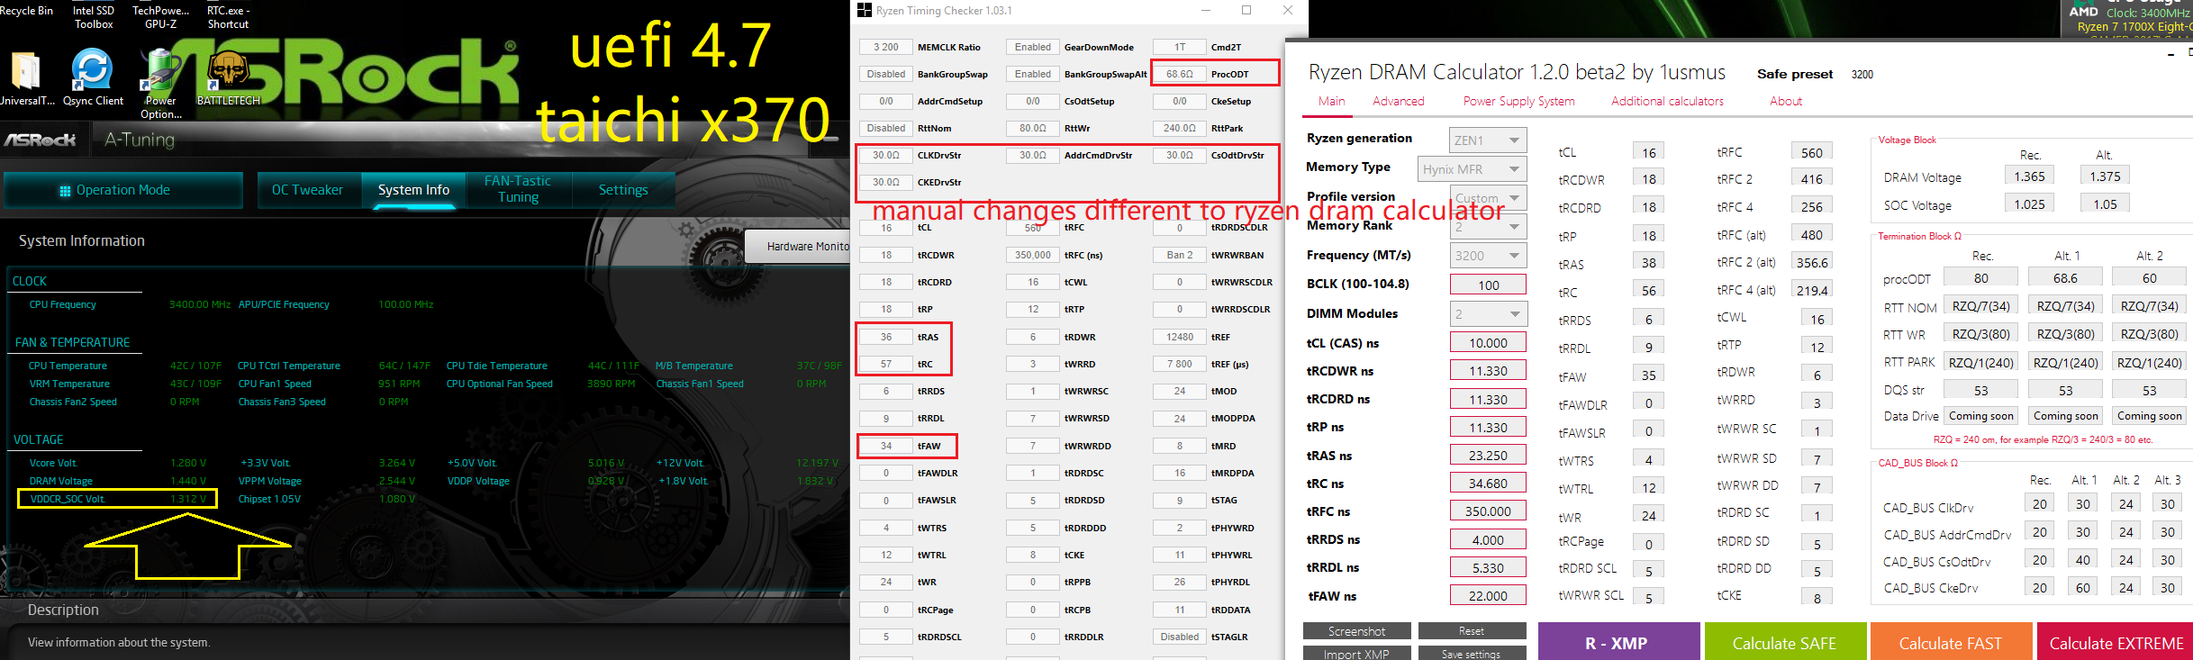The width and height of the screenshot is (2193, 660).
Task: Open the OC Tweaker tab
Action: (308, 190)
